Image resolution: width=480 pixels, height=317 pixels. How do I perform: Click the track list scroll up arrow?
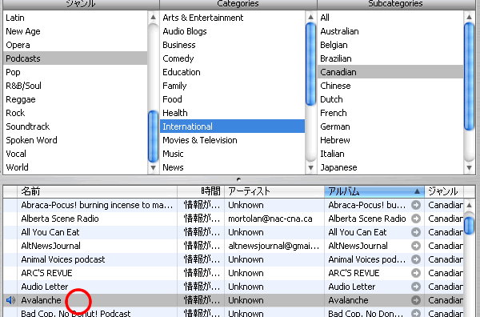469,205
